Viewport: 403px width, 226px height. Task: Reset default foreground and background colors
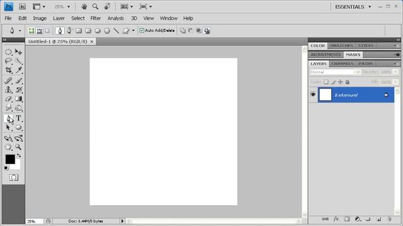click(x=6, y=168)
